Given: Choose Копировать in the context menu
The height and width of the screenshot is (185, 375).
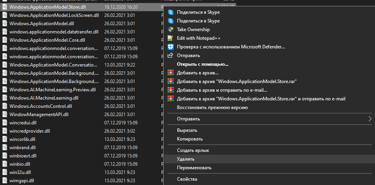Looking at the screenshot, I should [x=190, y=139].
